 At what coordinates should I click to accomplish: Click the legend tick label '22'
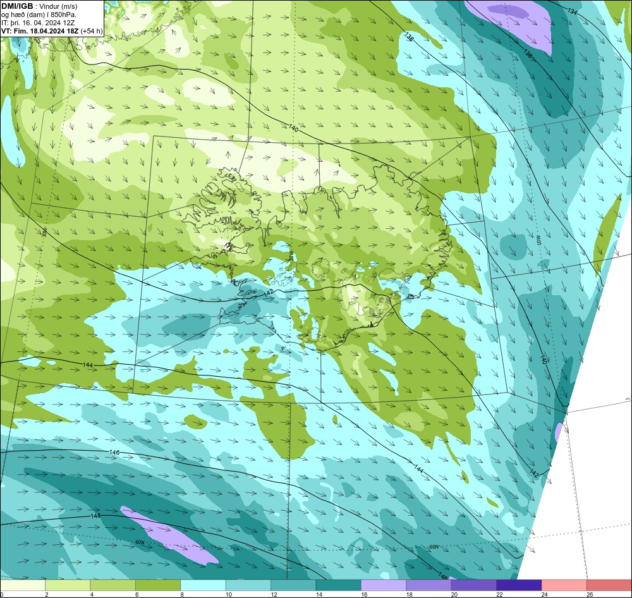click(499, 594)
